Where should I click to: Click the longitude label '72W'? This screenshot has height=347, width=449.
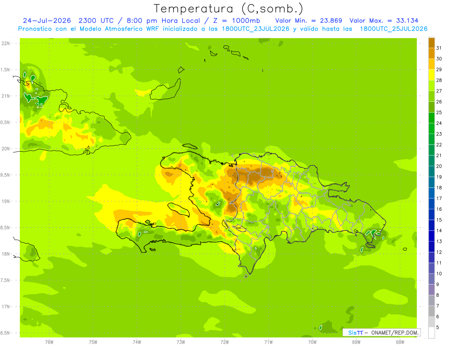pos(224,342)
